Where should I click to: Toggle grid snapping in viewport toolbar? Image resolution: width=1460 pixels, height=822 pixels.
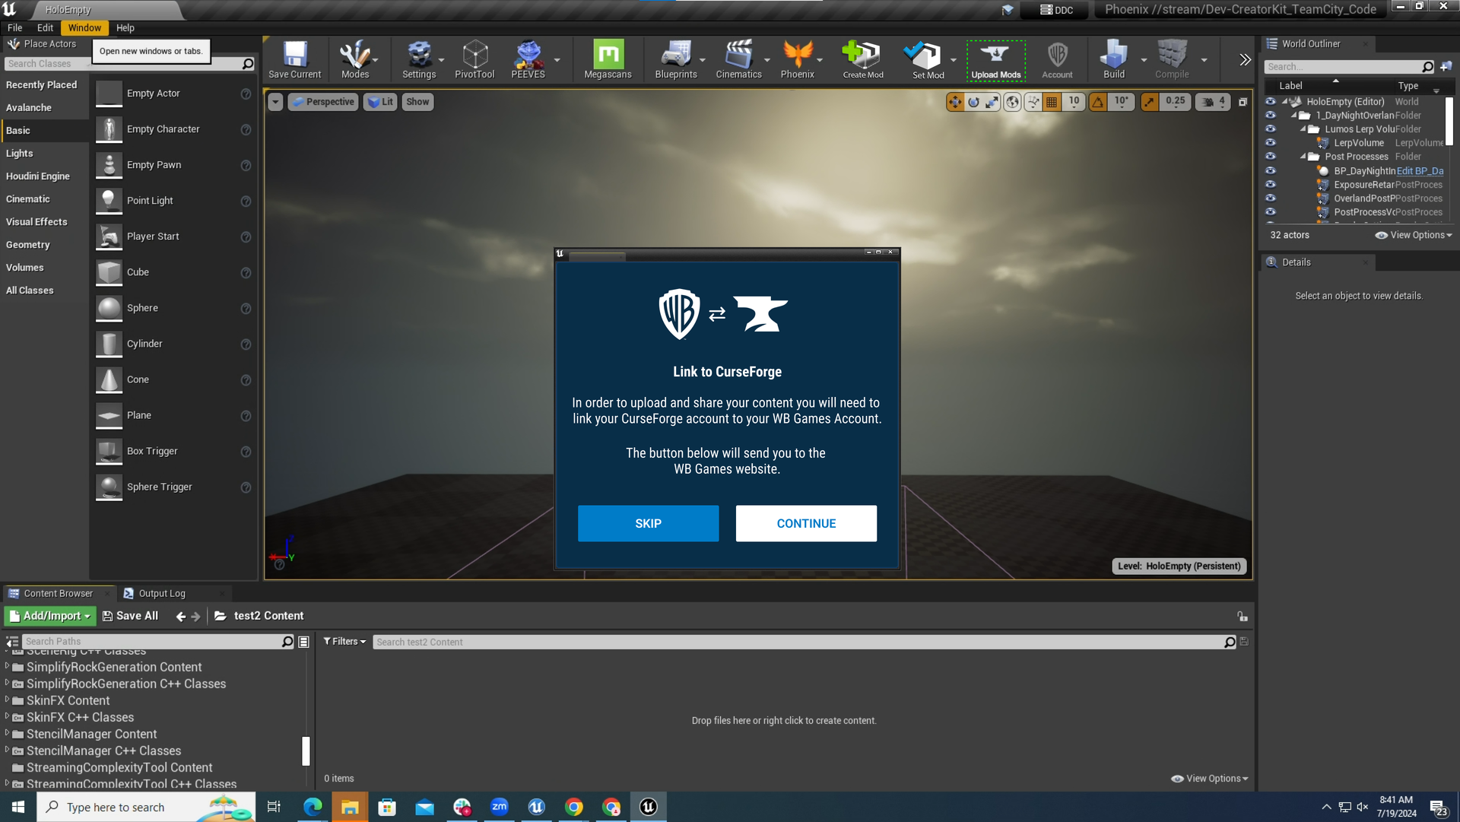coord(1052,102)
